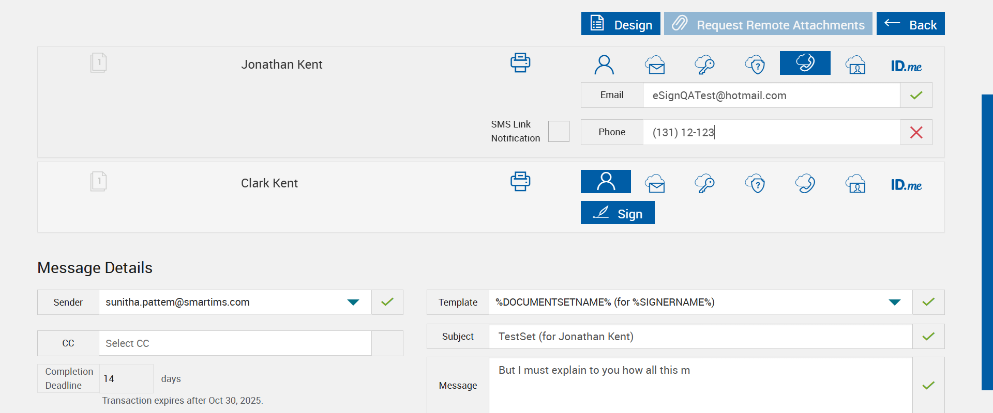This screenshot has height=413, width=993.
Task: Choose ID.me verification for Clark Kent
Action: coord(906,185)
